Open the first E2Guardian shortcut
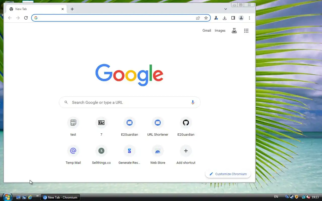Viewport: 322px width, 201px height. click(x=130, y=127)
